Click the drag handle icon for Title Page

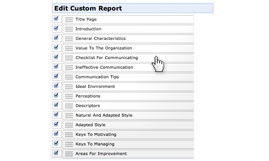click(69, 19)
